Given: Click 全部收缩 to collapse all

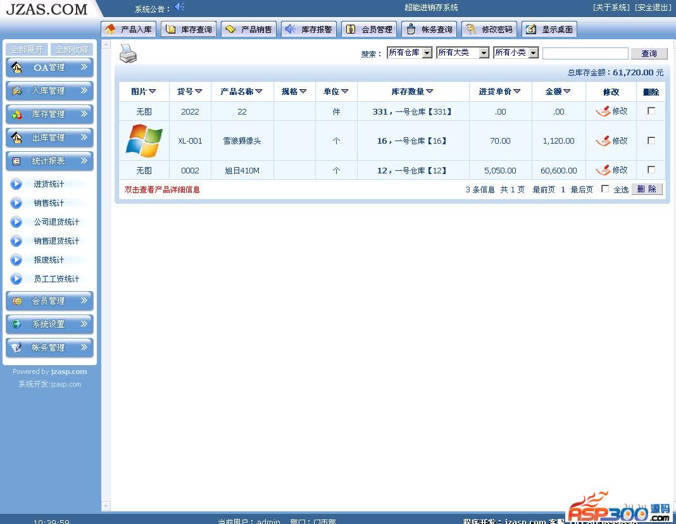Looking at the screenshot, I should (x=72, y=49).
